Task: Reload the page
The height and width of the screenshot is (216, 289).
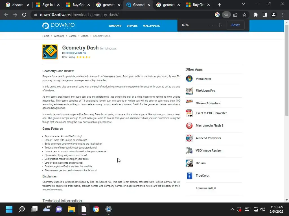Action: pos(24,15)
